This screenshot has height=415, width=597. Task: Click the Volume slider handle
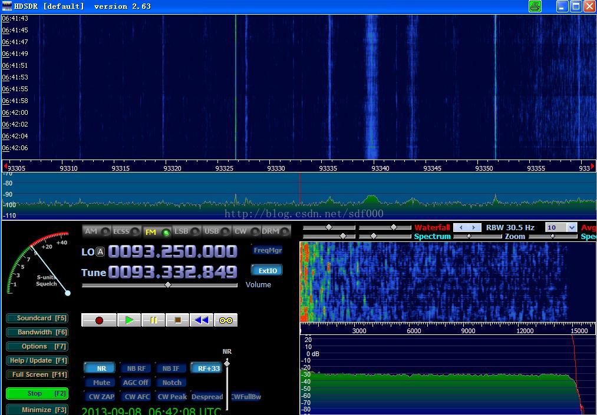tap(168, 284)
